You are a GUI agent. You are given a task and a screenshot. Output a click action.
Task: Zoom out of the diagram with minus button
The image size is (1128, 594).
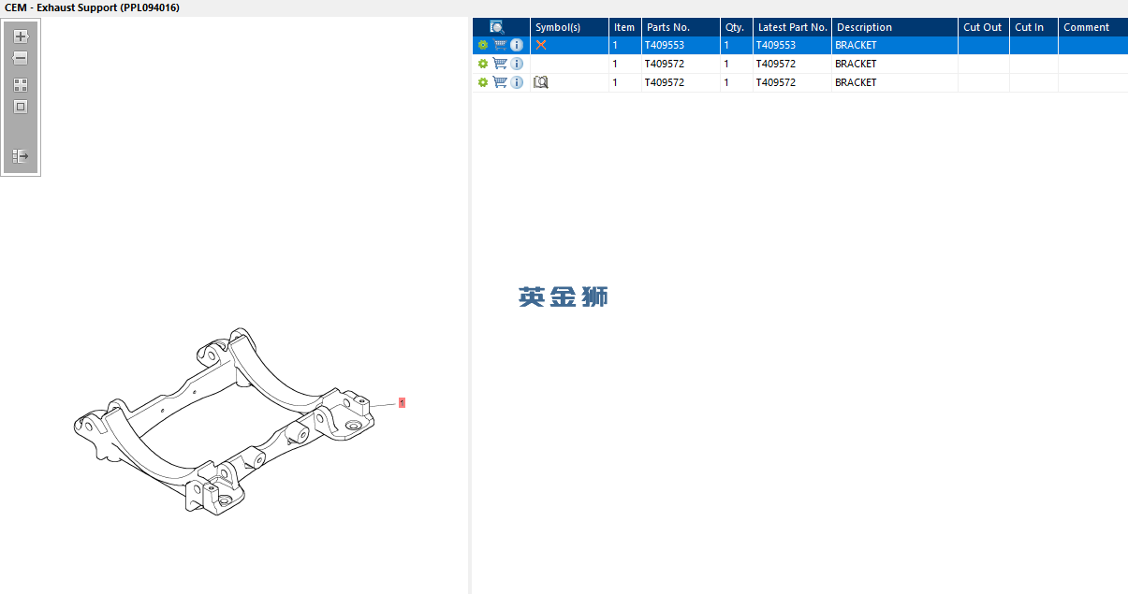pyautogui.click(x=21, y=58)
